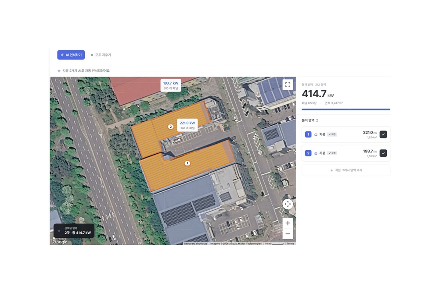Uncheck roof area 2 (193.7 kW) checkbox

pos(383,153)
